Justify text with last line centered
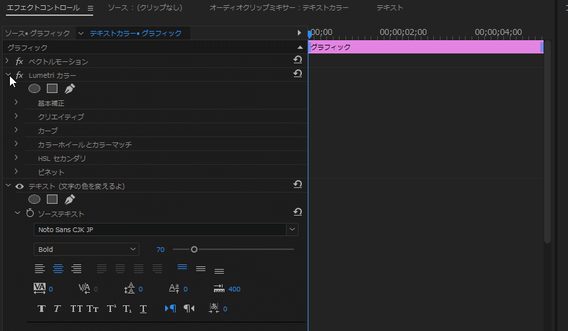 pos(120,269)
